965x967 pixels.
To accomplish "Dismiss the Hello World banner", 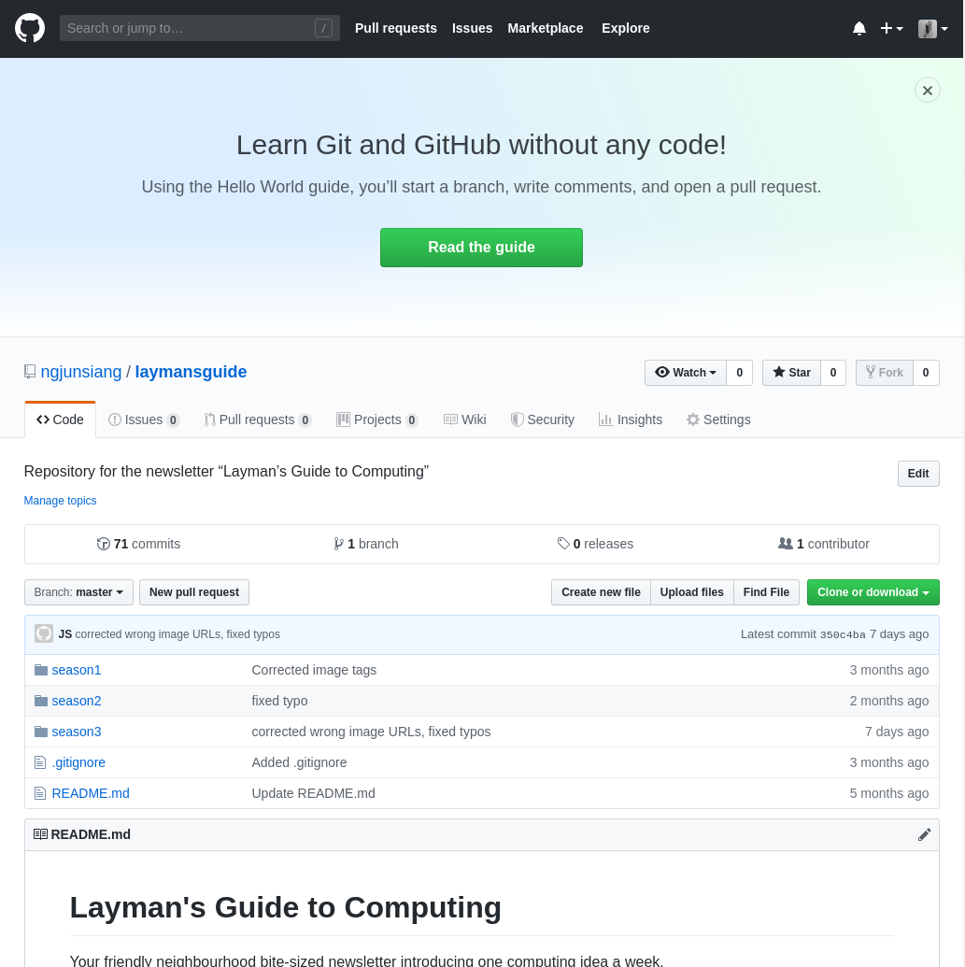I will click(927, 90).
